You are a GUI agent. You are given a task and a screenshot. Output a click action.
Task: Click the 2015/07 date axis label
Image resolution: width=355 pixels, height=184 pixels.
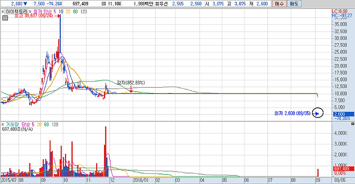point(9,181)
